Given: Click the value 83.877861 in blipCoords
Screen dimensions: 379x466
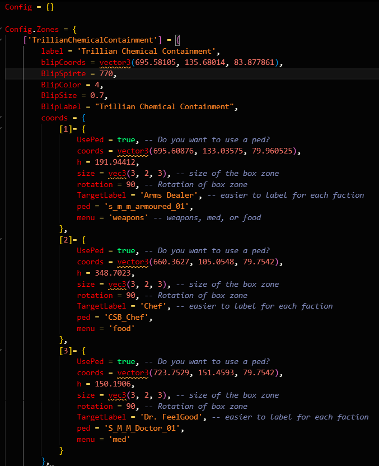Looking at the screenshot, I should [254, 62].
